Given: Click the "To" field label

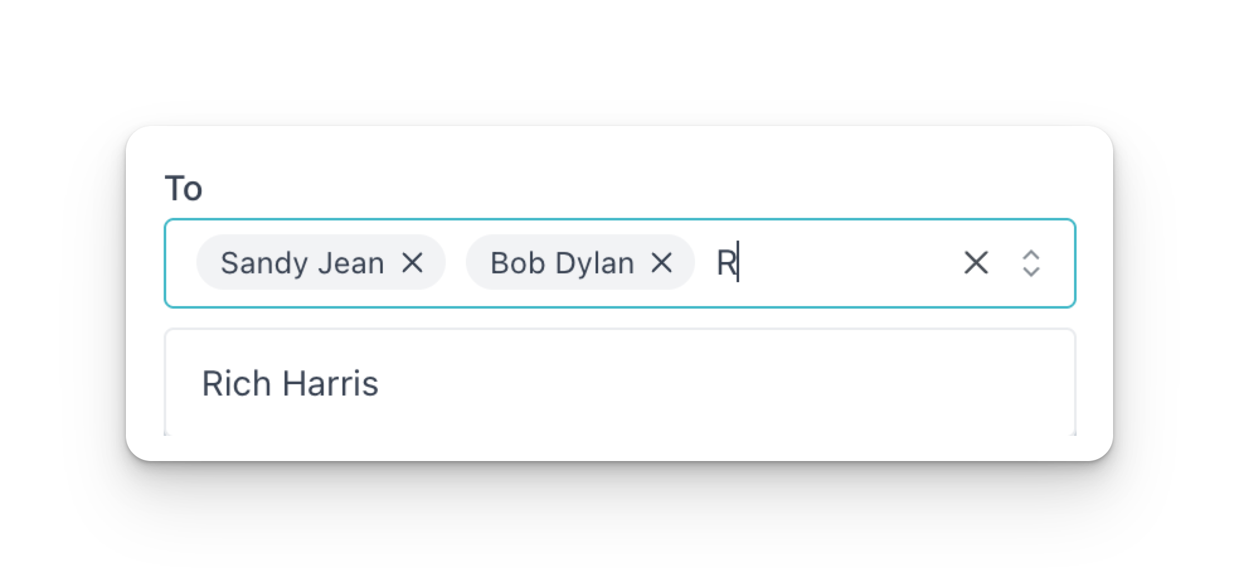Looking at the screenshot, I should (183, 188).
